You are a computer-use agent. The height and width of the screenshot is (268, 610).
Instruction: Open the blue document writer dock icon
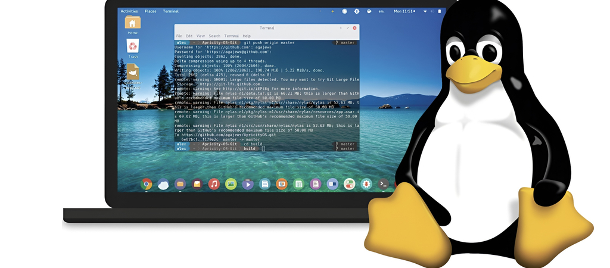pyautogui.click(x=264, y=183)
